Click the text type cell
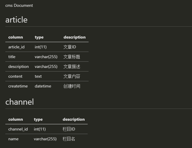 point(38,76)
